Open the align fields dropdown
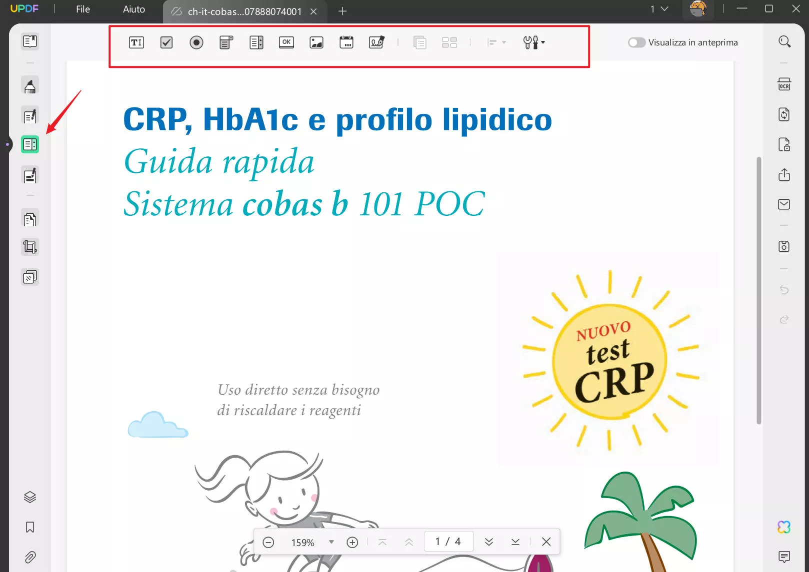809x572 pixels. (x=496, y=42)
